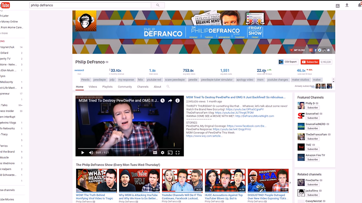Click the watch later clock icon

163,100
